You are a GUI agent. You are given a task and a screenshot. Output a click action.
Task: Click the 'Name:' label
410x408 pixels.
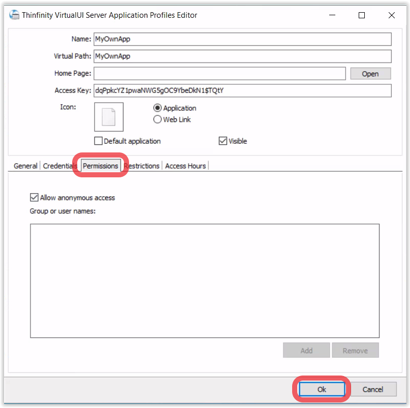(81, 39)
